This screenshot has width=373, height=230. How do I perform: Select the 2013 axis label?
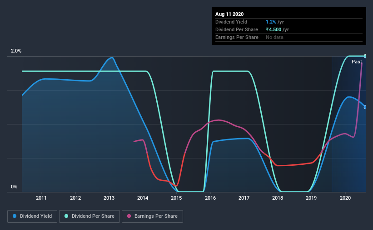(x=109, y=198)
